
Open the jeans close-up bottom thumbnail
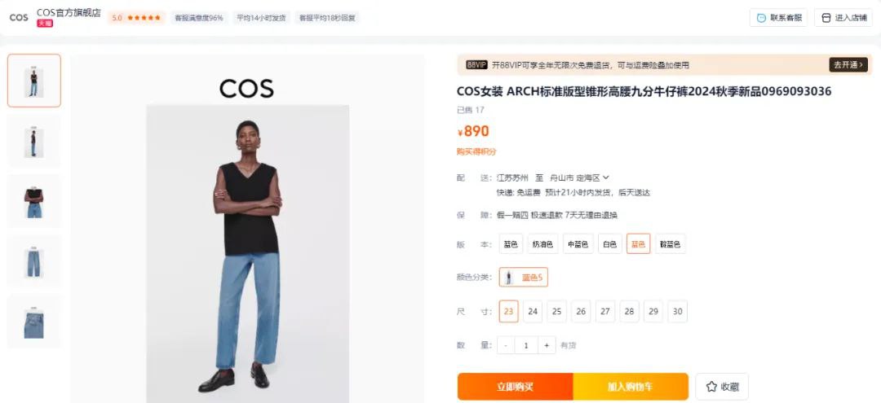click(33, 322)
